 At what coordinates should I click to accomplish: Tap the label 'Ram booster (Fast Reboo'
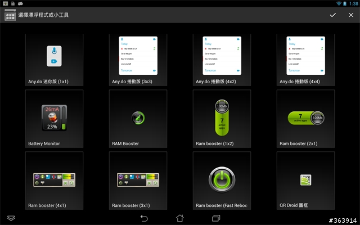point(222,205)
